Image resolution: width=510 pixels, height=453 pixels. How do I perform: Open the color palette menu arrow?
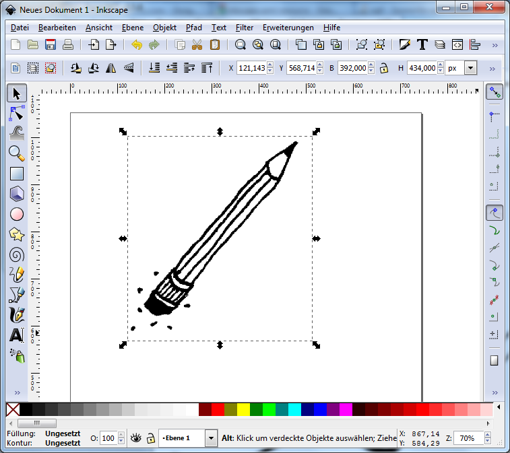(499, 407)
